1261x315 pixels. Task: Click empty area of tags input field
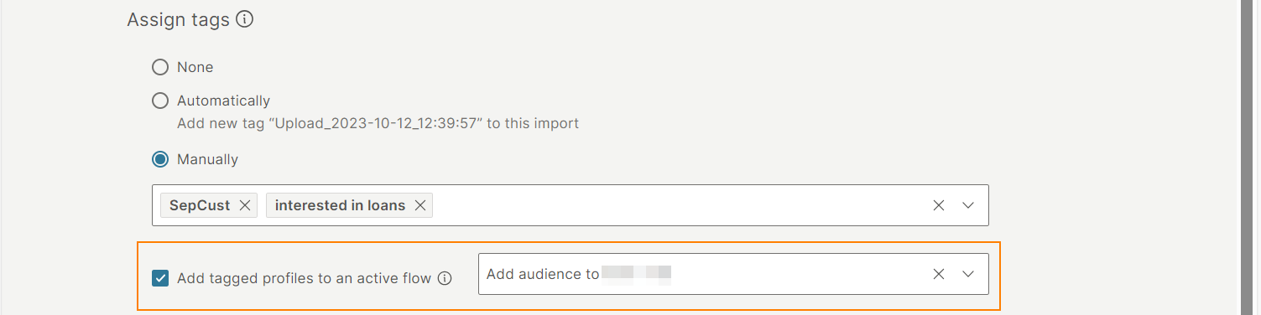(x=680, y=205)
